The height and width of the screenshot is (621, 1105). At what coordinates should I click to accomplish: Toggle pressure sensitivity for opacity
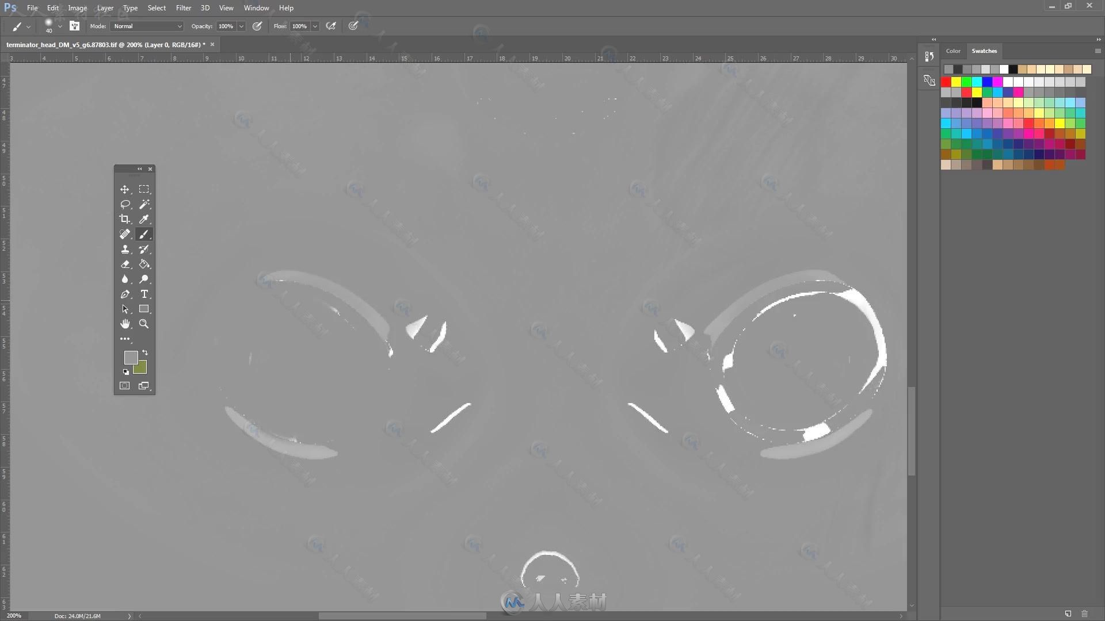pyautogui.click(x=257, y=26)
